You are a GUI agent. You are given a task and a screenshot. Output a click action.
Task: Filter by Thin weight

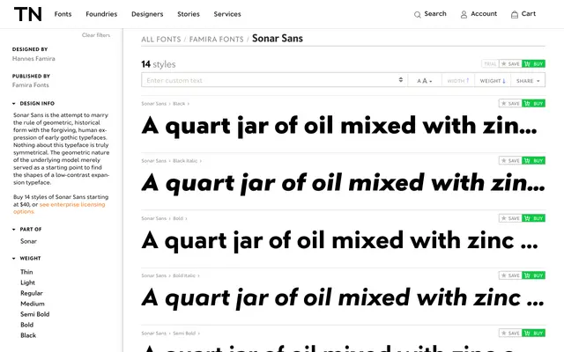[26, 272]
